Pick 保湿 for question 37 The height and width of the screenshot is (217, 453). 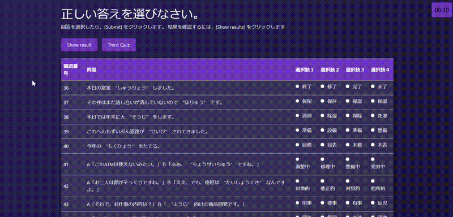tap(348, 101)
